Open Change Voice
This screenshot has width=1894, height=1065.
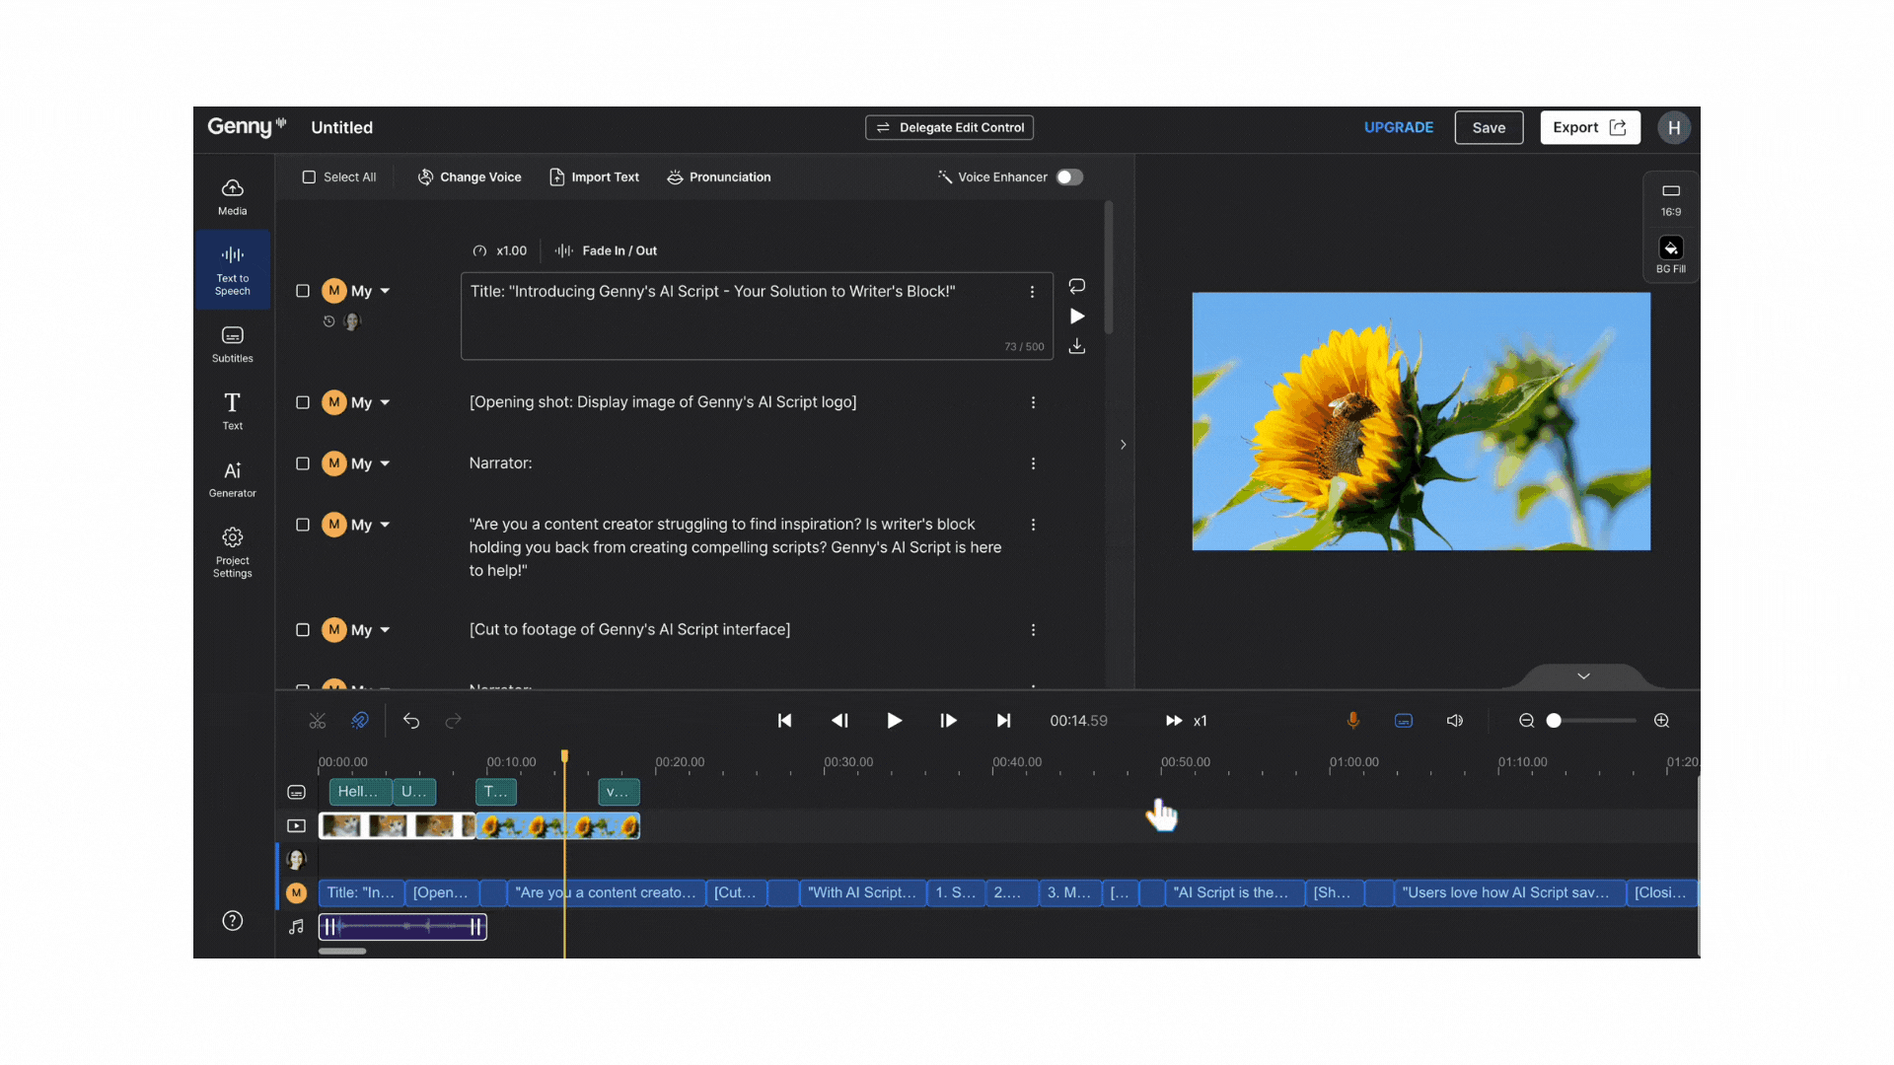pyautogui.click(x=470, y=177)
